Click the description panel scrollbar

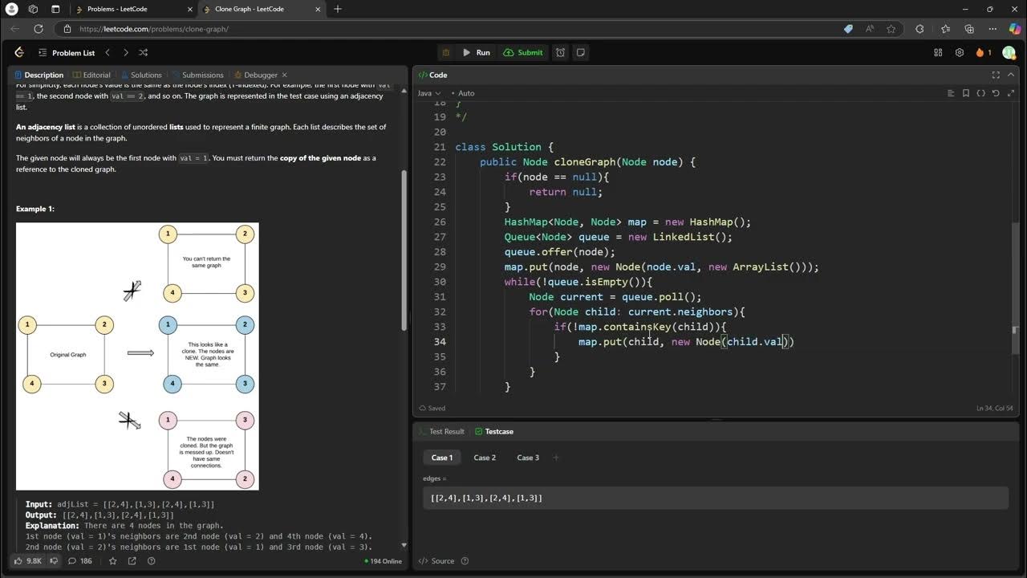pyautogui.click(x=404, y=249)
